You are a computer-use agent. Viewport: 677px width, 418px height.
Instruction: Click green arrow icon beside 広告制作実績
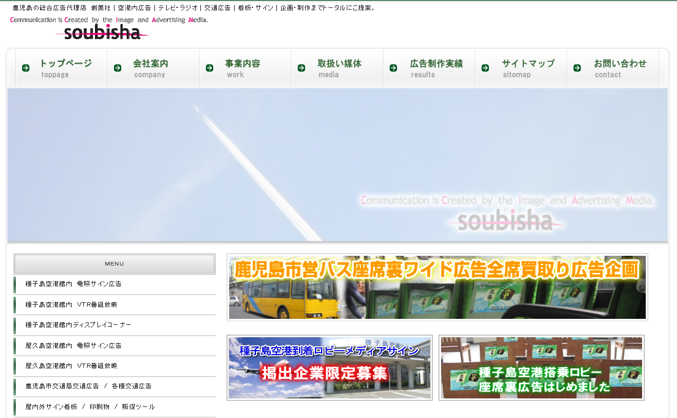(393, 68)
